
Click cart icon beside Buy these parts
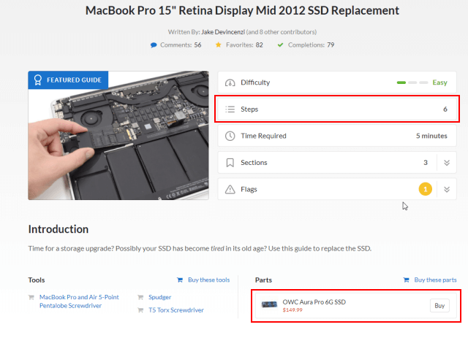(x=406, y=280)
